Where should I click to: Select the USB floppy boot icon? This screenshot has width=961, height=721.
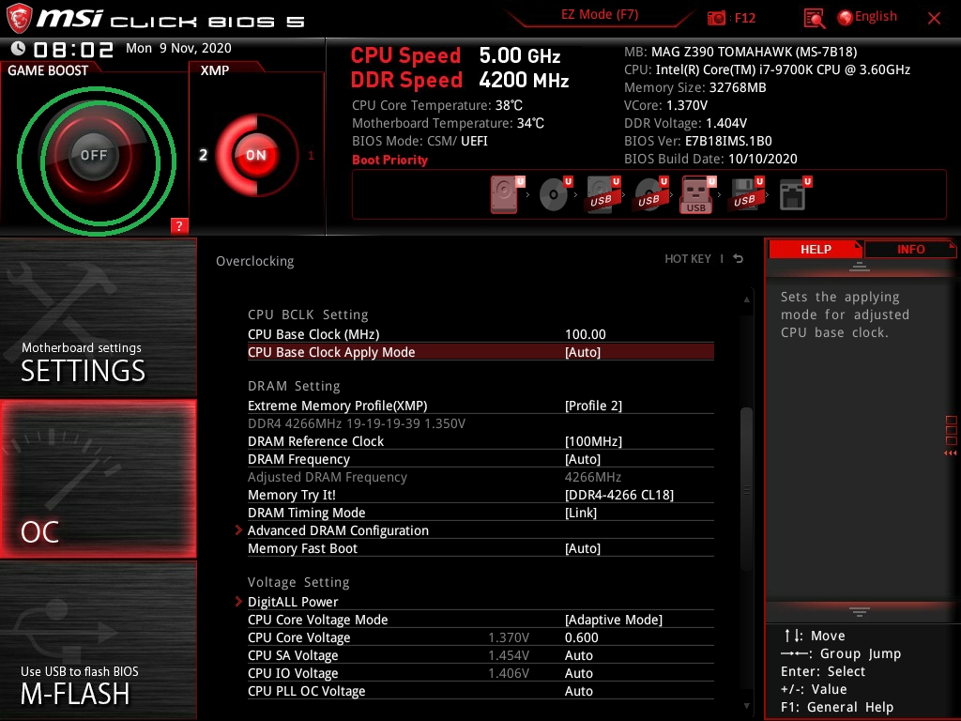click(746, 194)
